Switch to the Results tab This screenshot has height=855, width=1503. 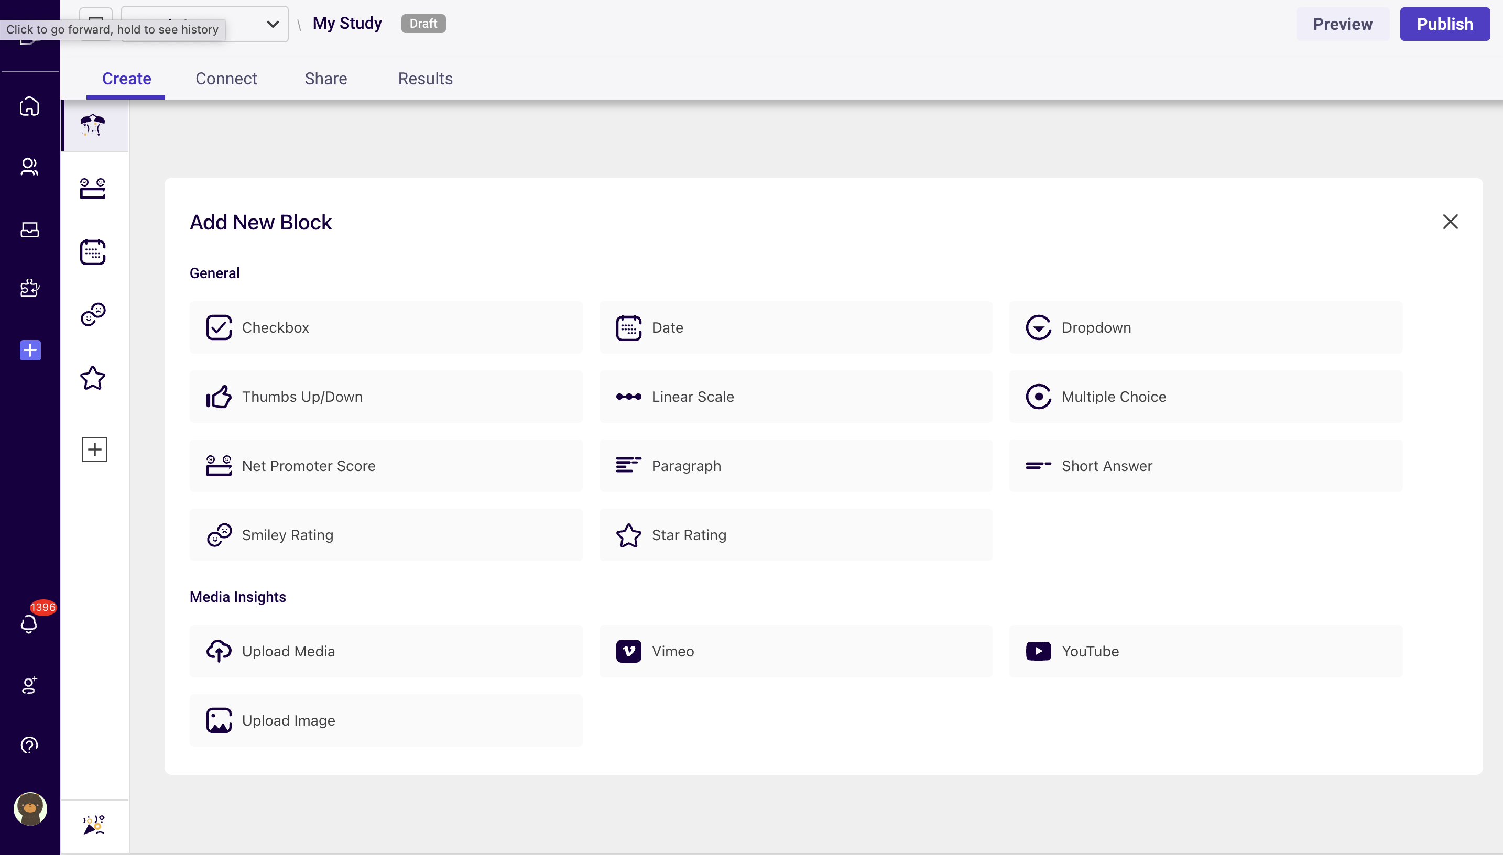(425, 78)
